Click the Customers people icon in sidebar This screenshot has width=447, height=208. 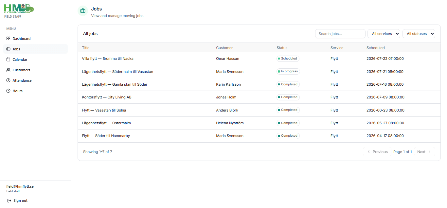coord(9,70)
